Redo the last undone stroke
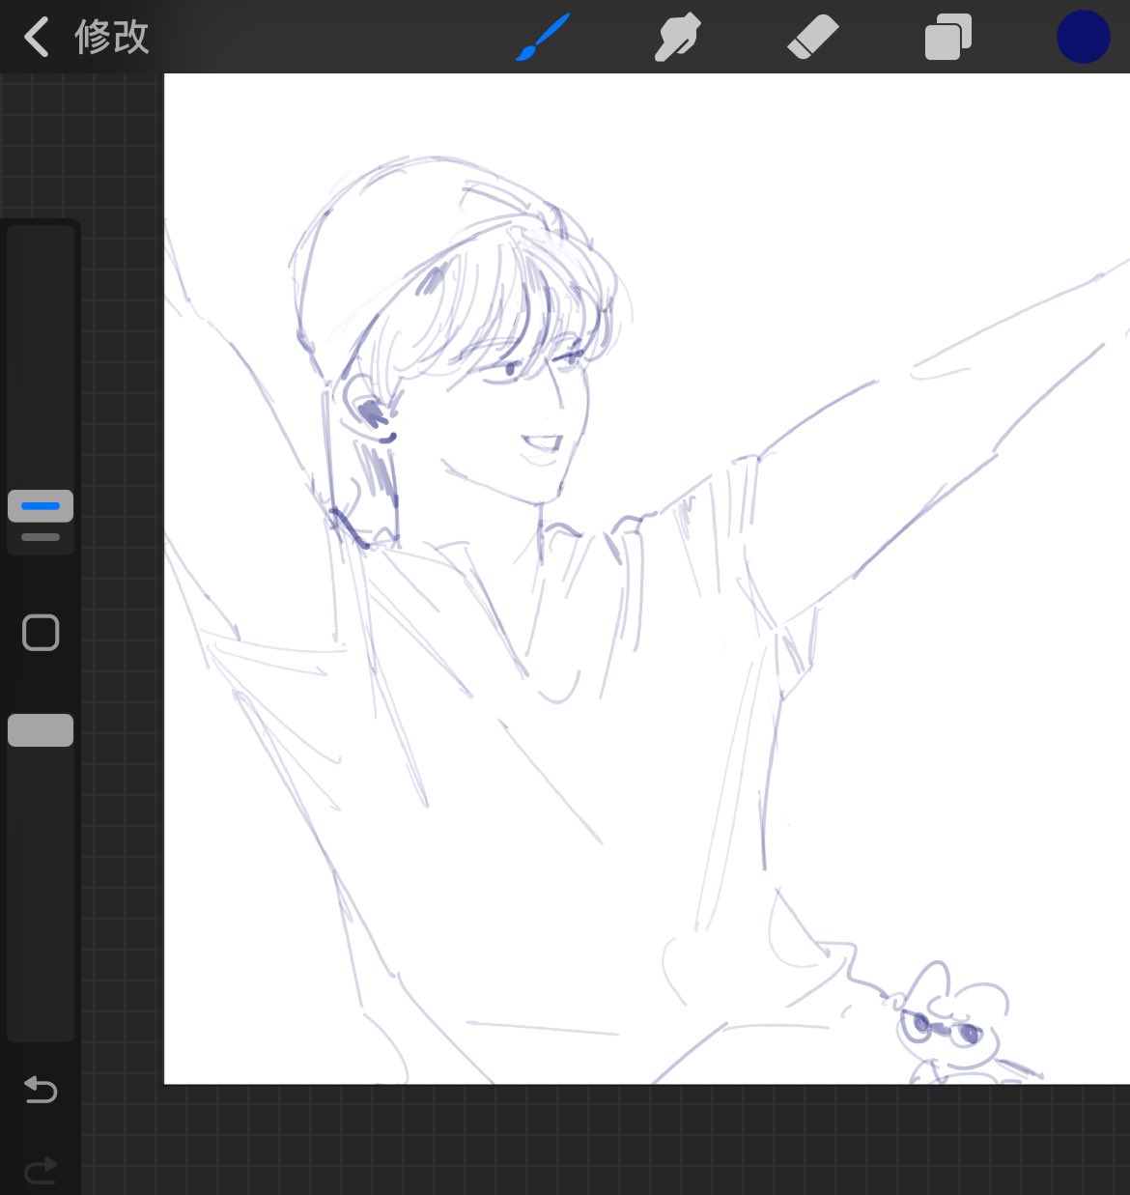Image resolution: width=1130 pixels, height=1195 pixels. (41, 1171)
